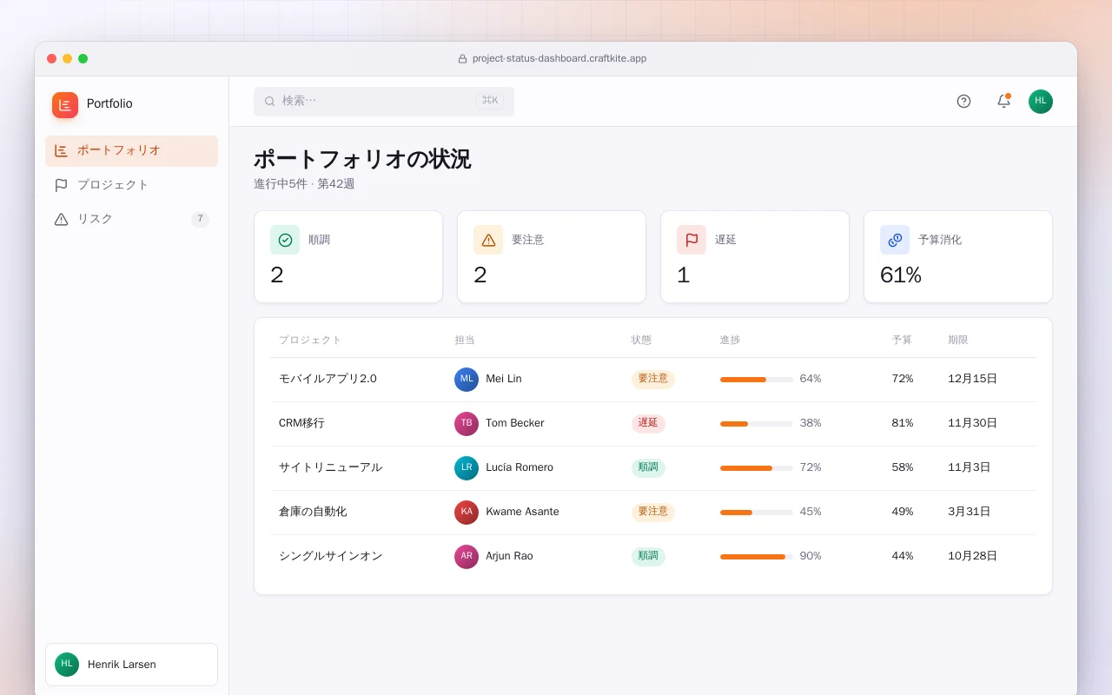Focus the 検索 search field
Screen dimensions: 1112x695
pyautogui.click(x=384, y=102)
